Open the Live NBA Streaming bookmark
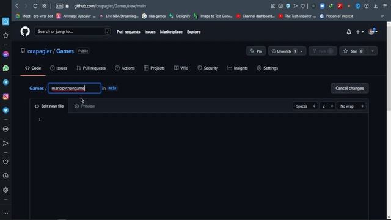Viewport: 391px width, 220px height. click(x=119, y=16)
